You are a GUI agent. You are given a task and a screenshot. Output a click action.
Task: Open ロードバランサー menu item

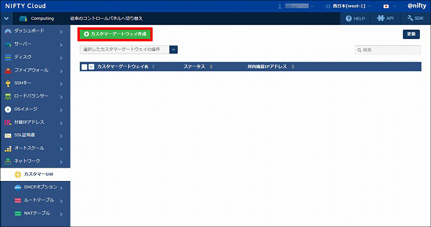(35, 96)
